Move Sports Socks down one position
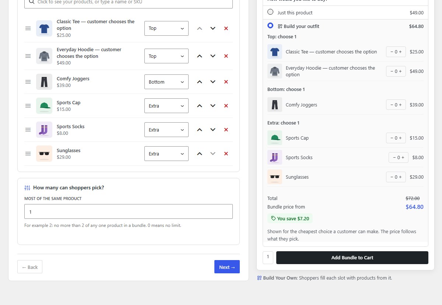The image size is (442, 305). 213,130
